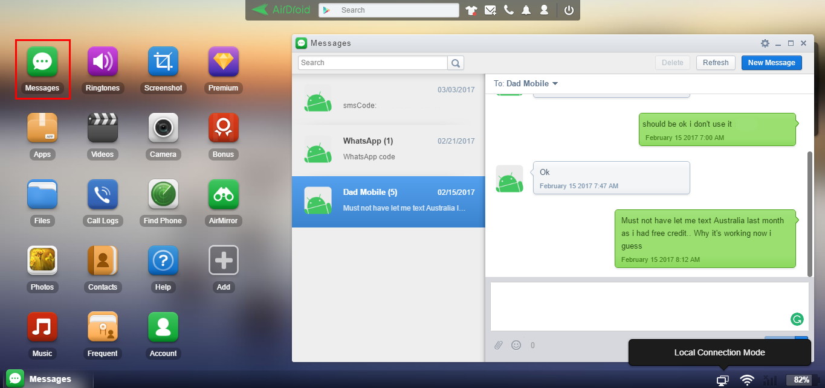Image resolution: width=825 pixels, height=388 pixels.
Task: Click the Add shortcut icon
Action: click(224, 261)
